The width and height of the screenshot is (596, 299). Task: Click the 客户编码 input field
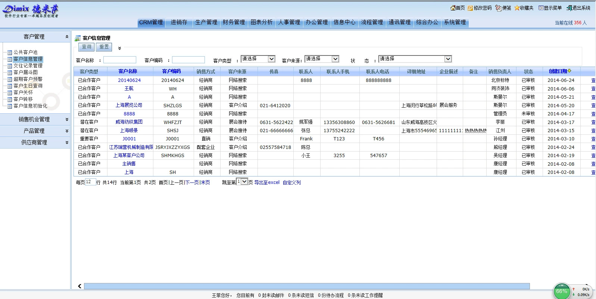point(188,60)
